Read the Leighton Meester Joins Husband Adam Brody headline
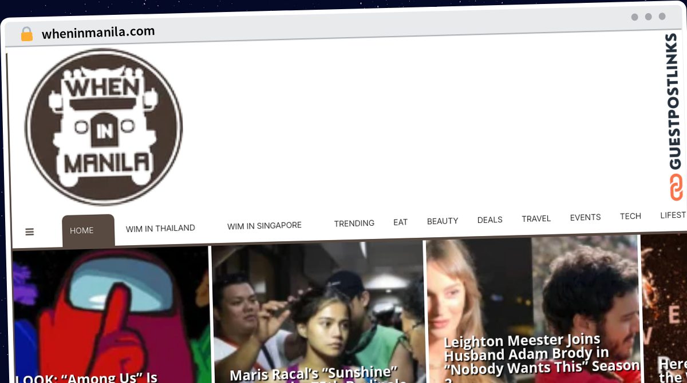687x383 pixels. (541, 357)
